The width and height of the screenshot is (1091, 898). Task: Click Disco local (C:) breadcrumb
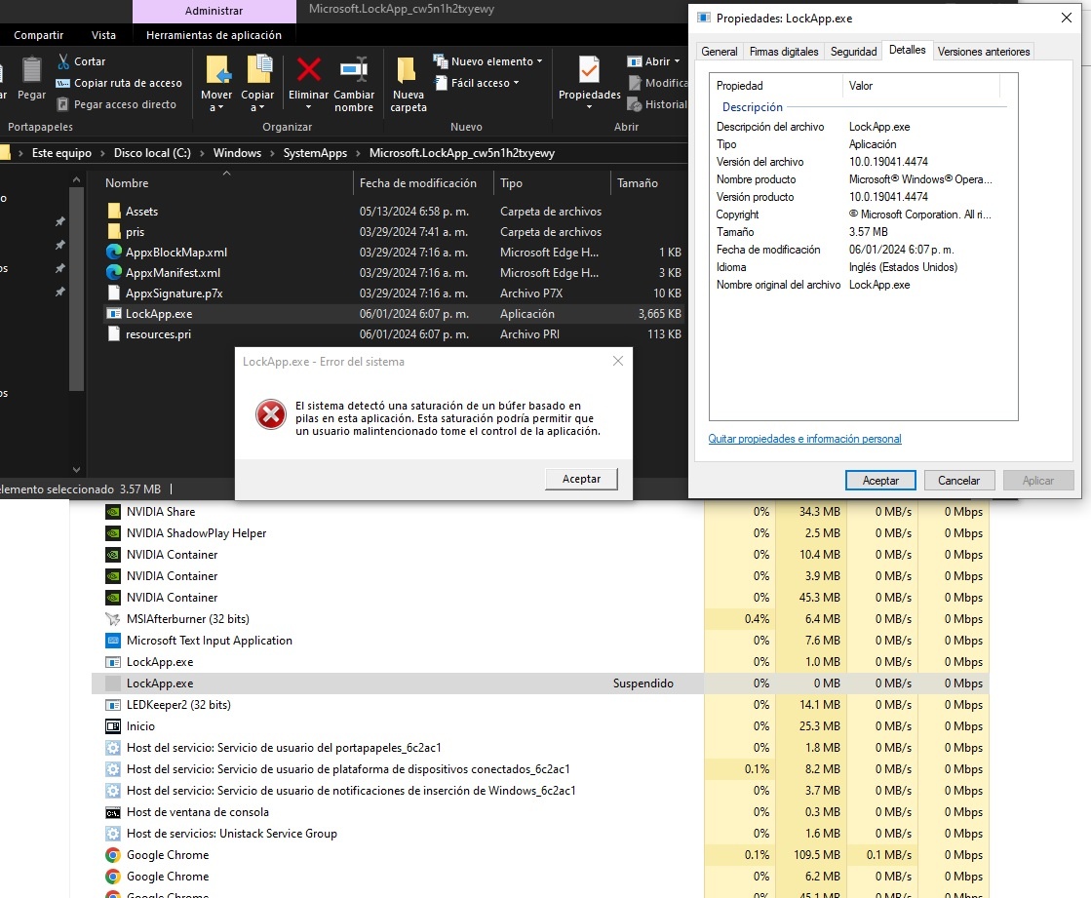pos(152,153)
